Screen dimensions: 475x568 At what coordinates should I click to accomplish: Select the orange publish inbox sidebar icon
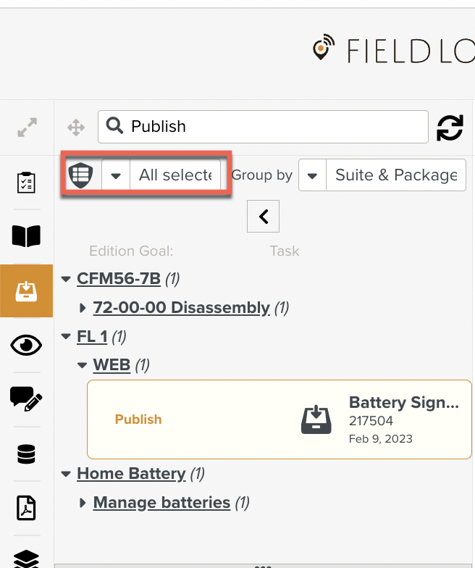[x=27, y=291]
